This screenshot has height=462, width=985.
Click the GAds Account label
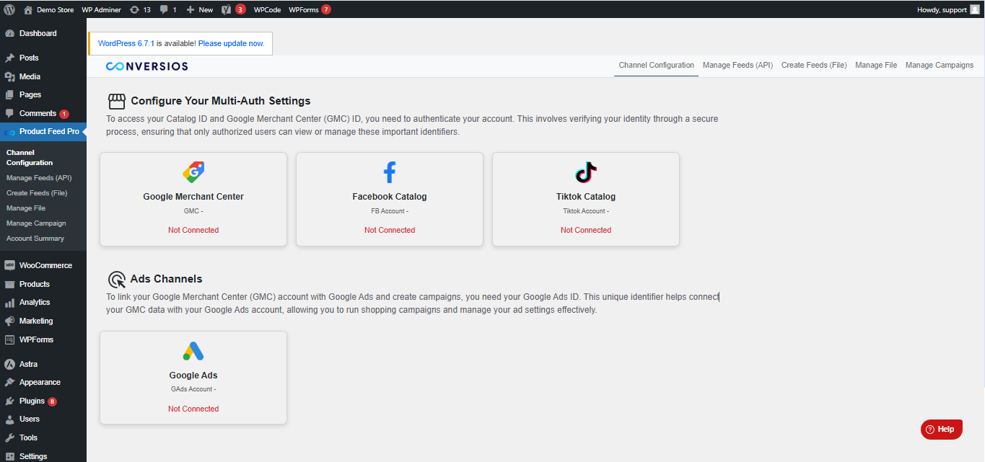click(x=193, y=389)
